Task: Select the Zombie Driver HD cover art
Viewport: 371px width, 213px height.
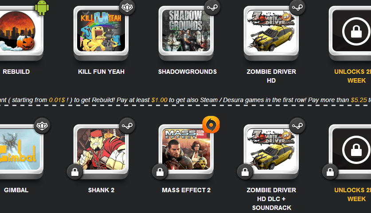Action: tap(271, 30)
